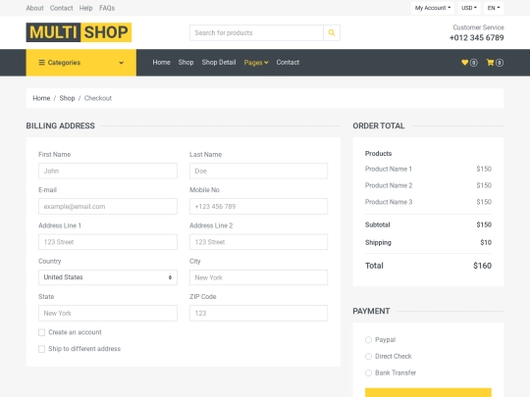
Task: Focus the Search for products field
Action: click(256, 32)
